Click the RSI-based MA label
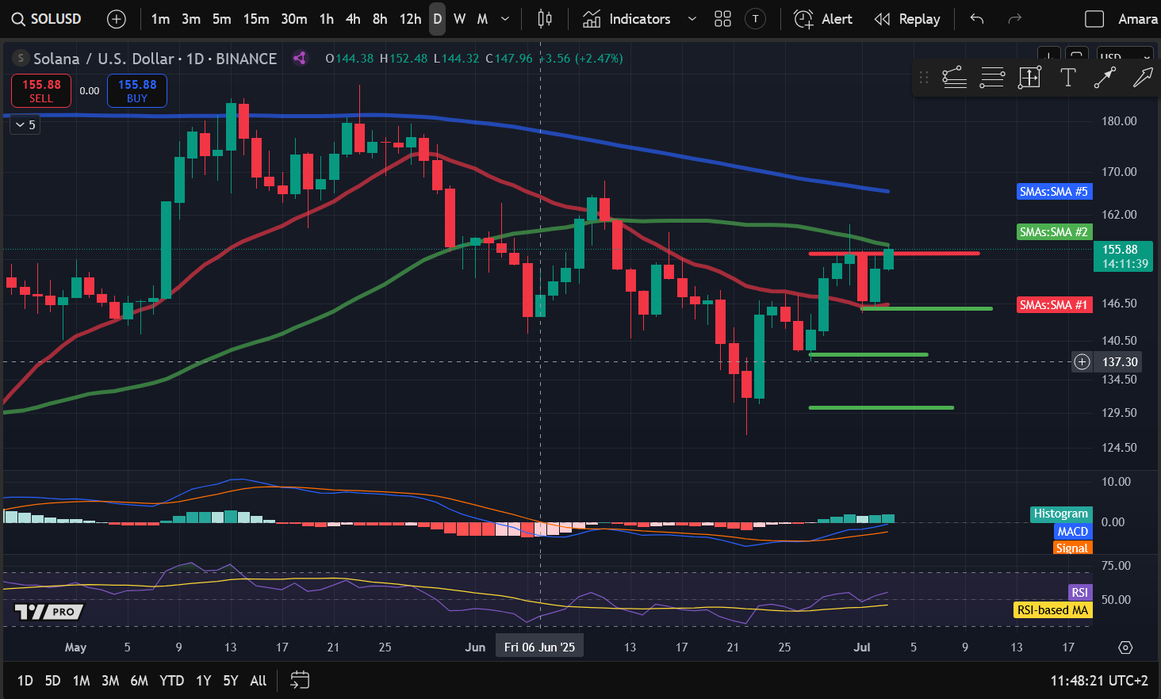 pos(1053,610)
